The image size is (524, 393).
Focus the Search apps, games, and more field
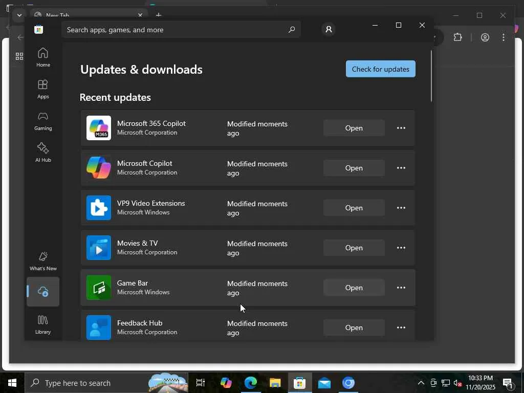[181, 30]
